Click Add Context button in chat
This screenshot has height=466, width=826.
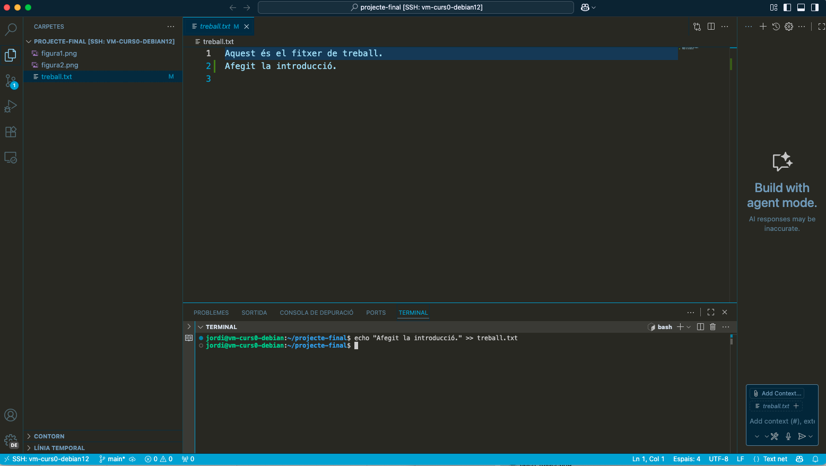[x=777, y=393]
